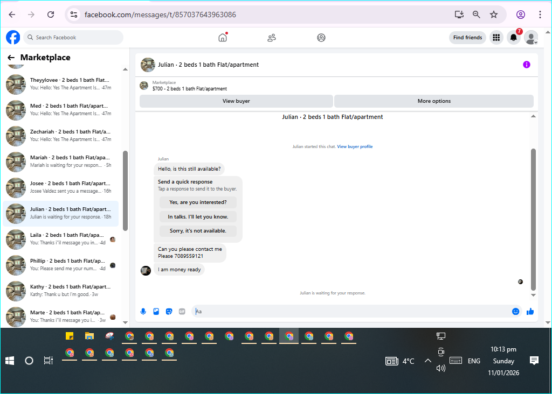Open the Zechariah conversation
This screenshot has width=552, height=394.
(x=60, y=136)
